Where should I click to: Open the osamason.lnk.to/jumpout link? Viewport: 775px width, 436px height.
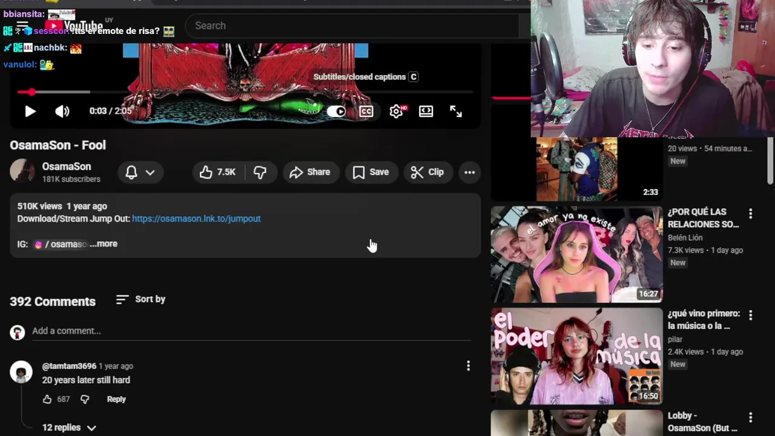(x=196, y=219)
